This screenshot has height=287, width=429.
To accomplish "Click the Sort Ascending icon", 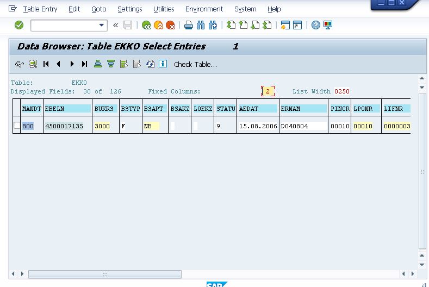I will (x=98, y=64).
